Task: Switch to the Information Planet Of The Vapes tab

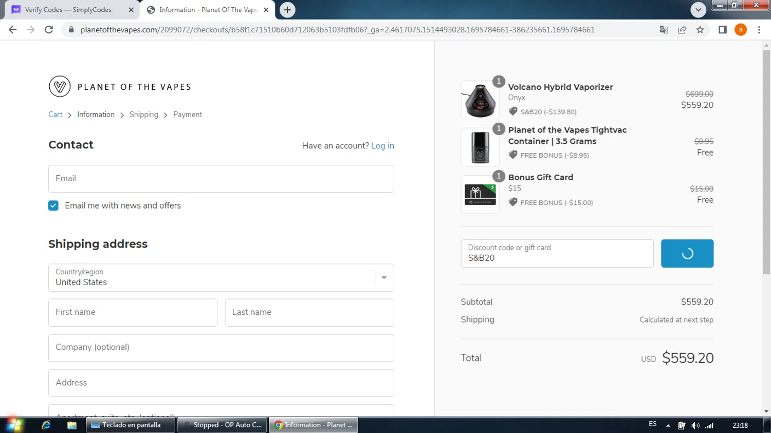Action: (x=208, y=10)
